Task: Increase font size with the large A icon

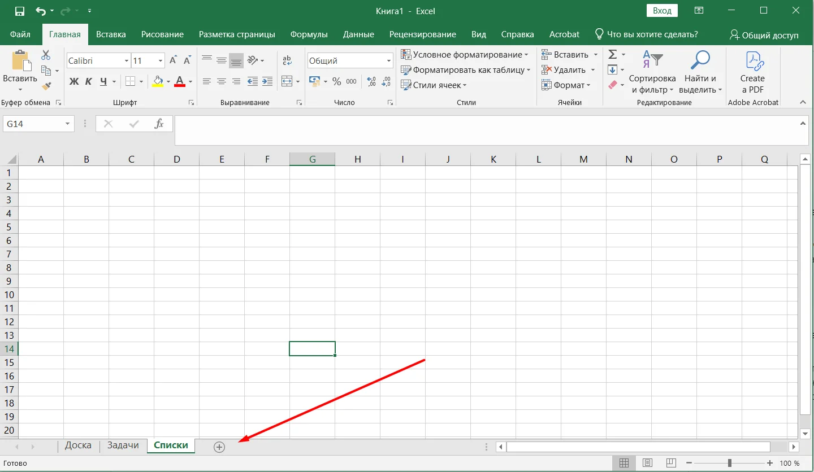Action: pyautogui.click(x=174, y=60)
